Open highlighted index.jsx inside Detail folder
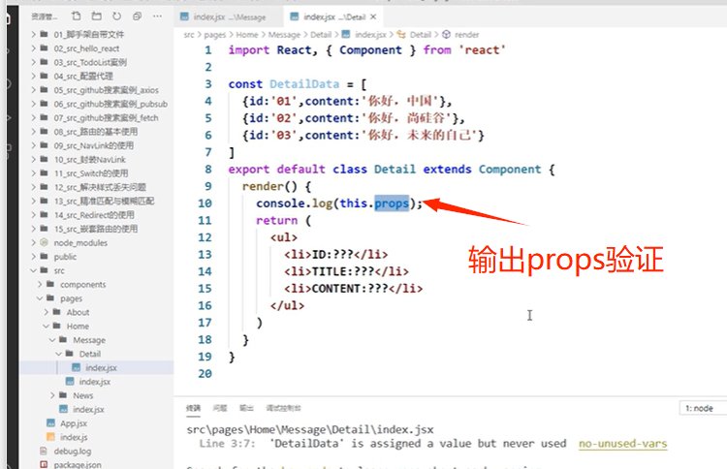727x469 pixels. pyautogui.click(x=101, y=367)
